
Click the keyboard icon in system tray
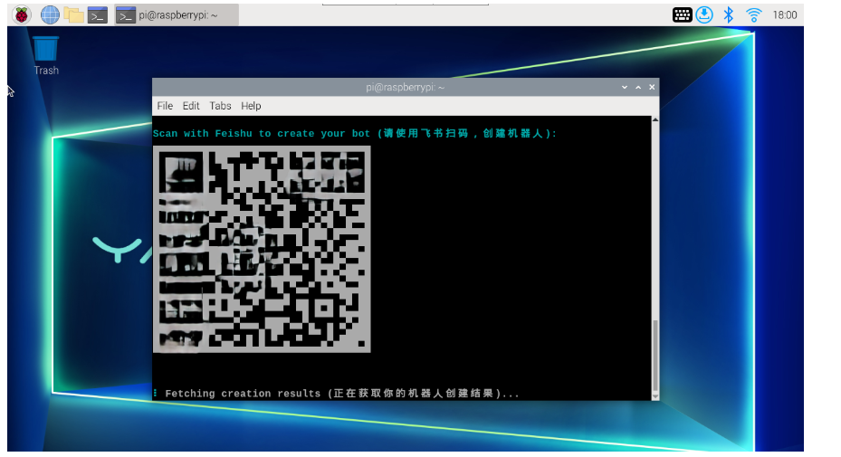(682, 15)
